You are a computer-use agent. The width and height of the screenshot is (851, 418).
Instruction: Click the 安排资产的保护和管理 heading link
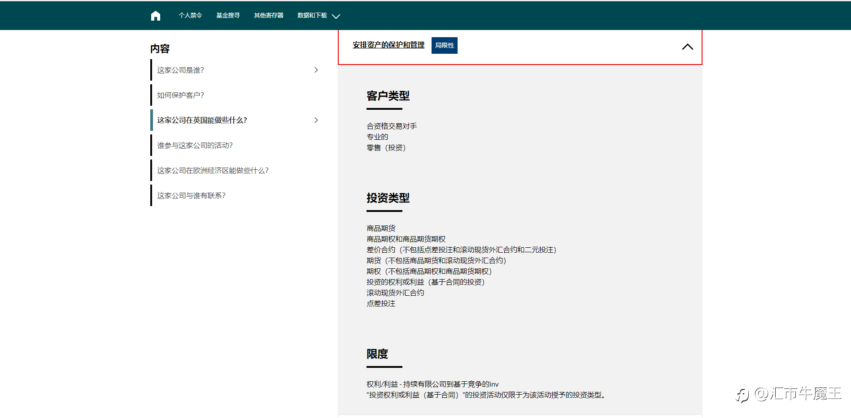pos(388,45)
